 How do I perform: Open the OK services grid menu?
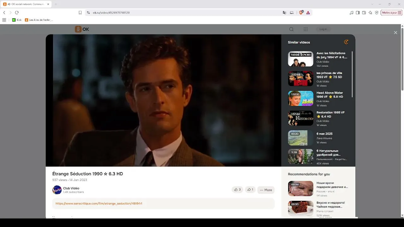[306, 29]
